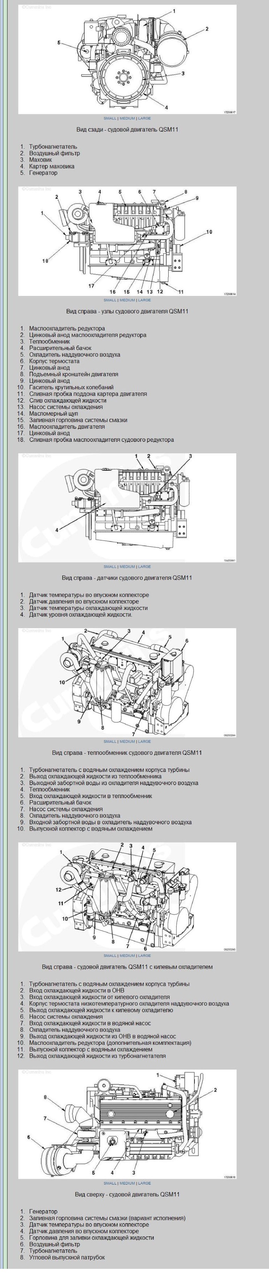Select SMALL link under the 'датчики' sensors image
The width and height of the screenshot is (269, 1280).
[110, 566]
